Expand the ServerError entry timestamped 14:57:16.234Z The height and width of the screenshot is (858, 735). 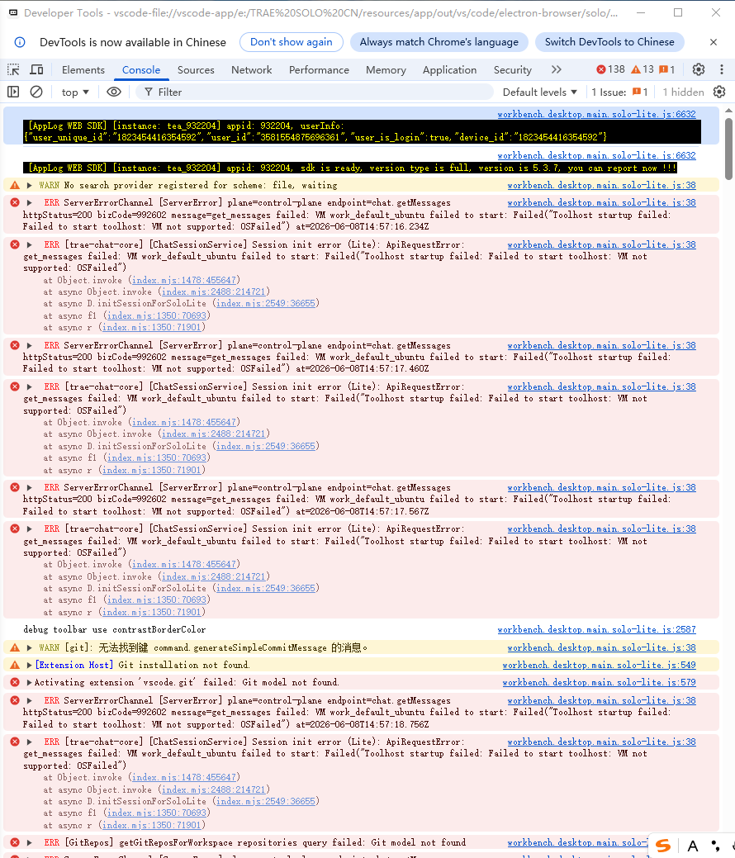(x=30, y=203)
